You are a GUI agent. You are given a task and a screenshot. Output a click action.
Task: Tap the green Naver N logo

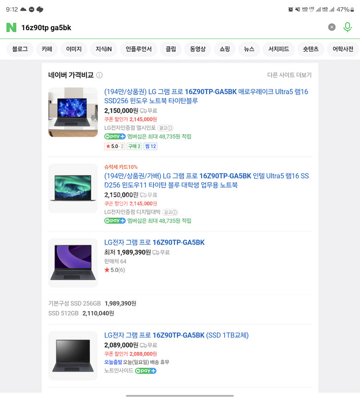(x=11, y=27)
